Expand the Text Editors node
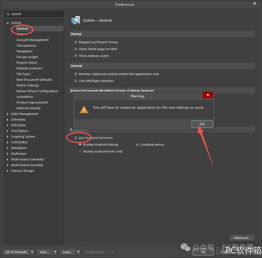This screenshot has width=262, height=258. tap(7, 131)
